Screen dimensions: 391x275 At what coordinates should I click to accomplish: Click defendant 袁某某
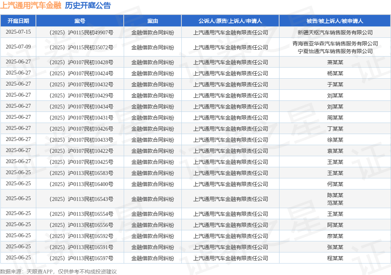(x=335, y=151)
